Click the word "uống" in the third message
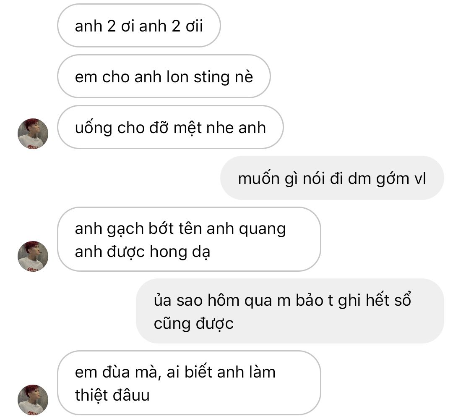453x417 pixels. point(93,128)
